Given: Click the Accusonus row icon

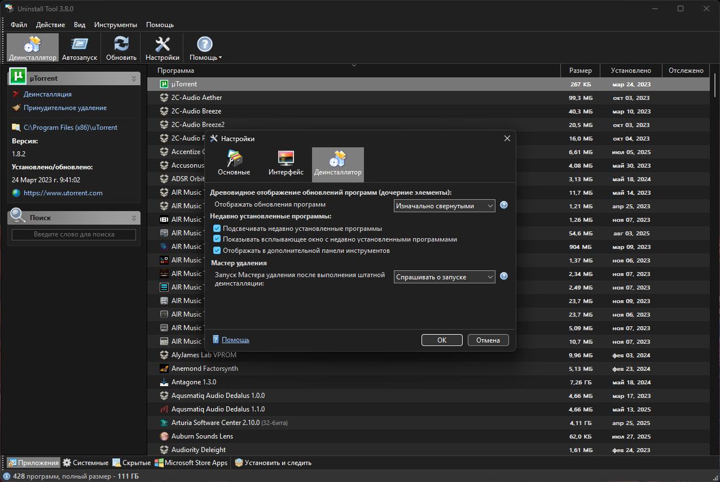Looking at the screenshot, I should (164, 165).
